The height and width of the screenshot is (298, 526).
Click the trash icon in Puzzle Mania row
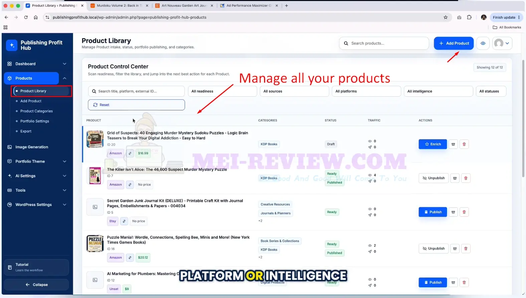pos(466,249)
